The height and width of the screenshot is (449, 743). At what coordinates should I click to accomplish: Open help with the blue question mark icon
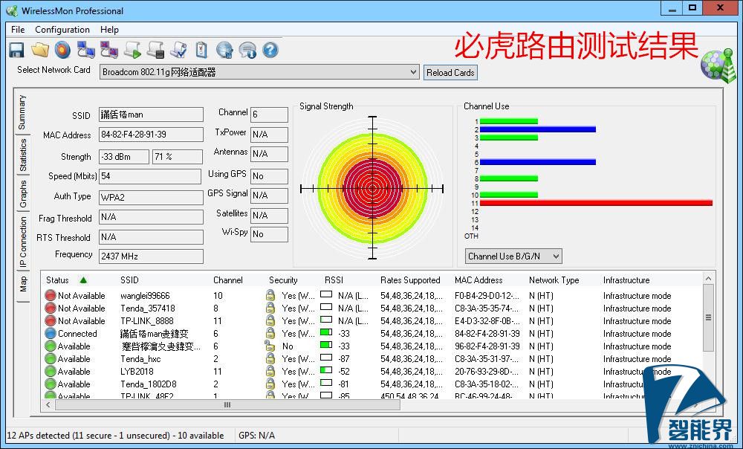click(270, 50)
